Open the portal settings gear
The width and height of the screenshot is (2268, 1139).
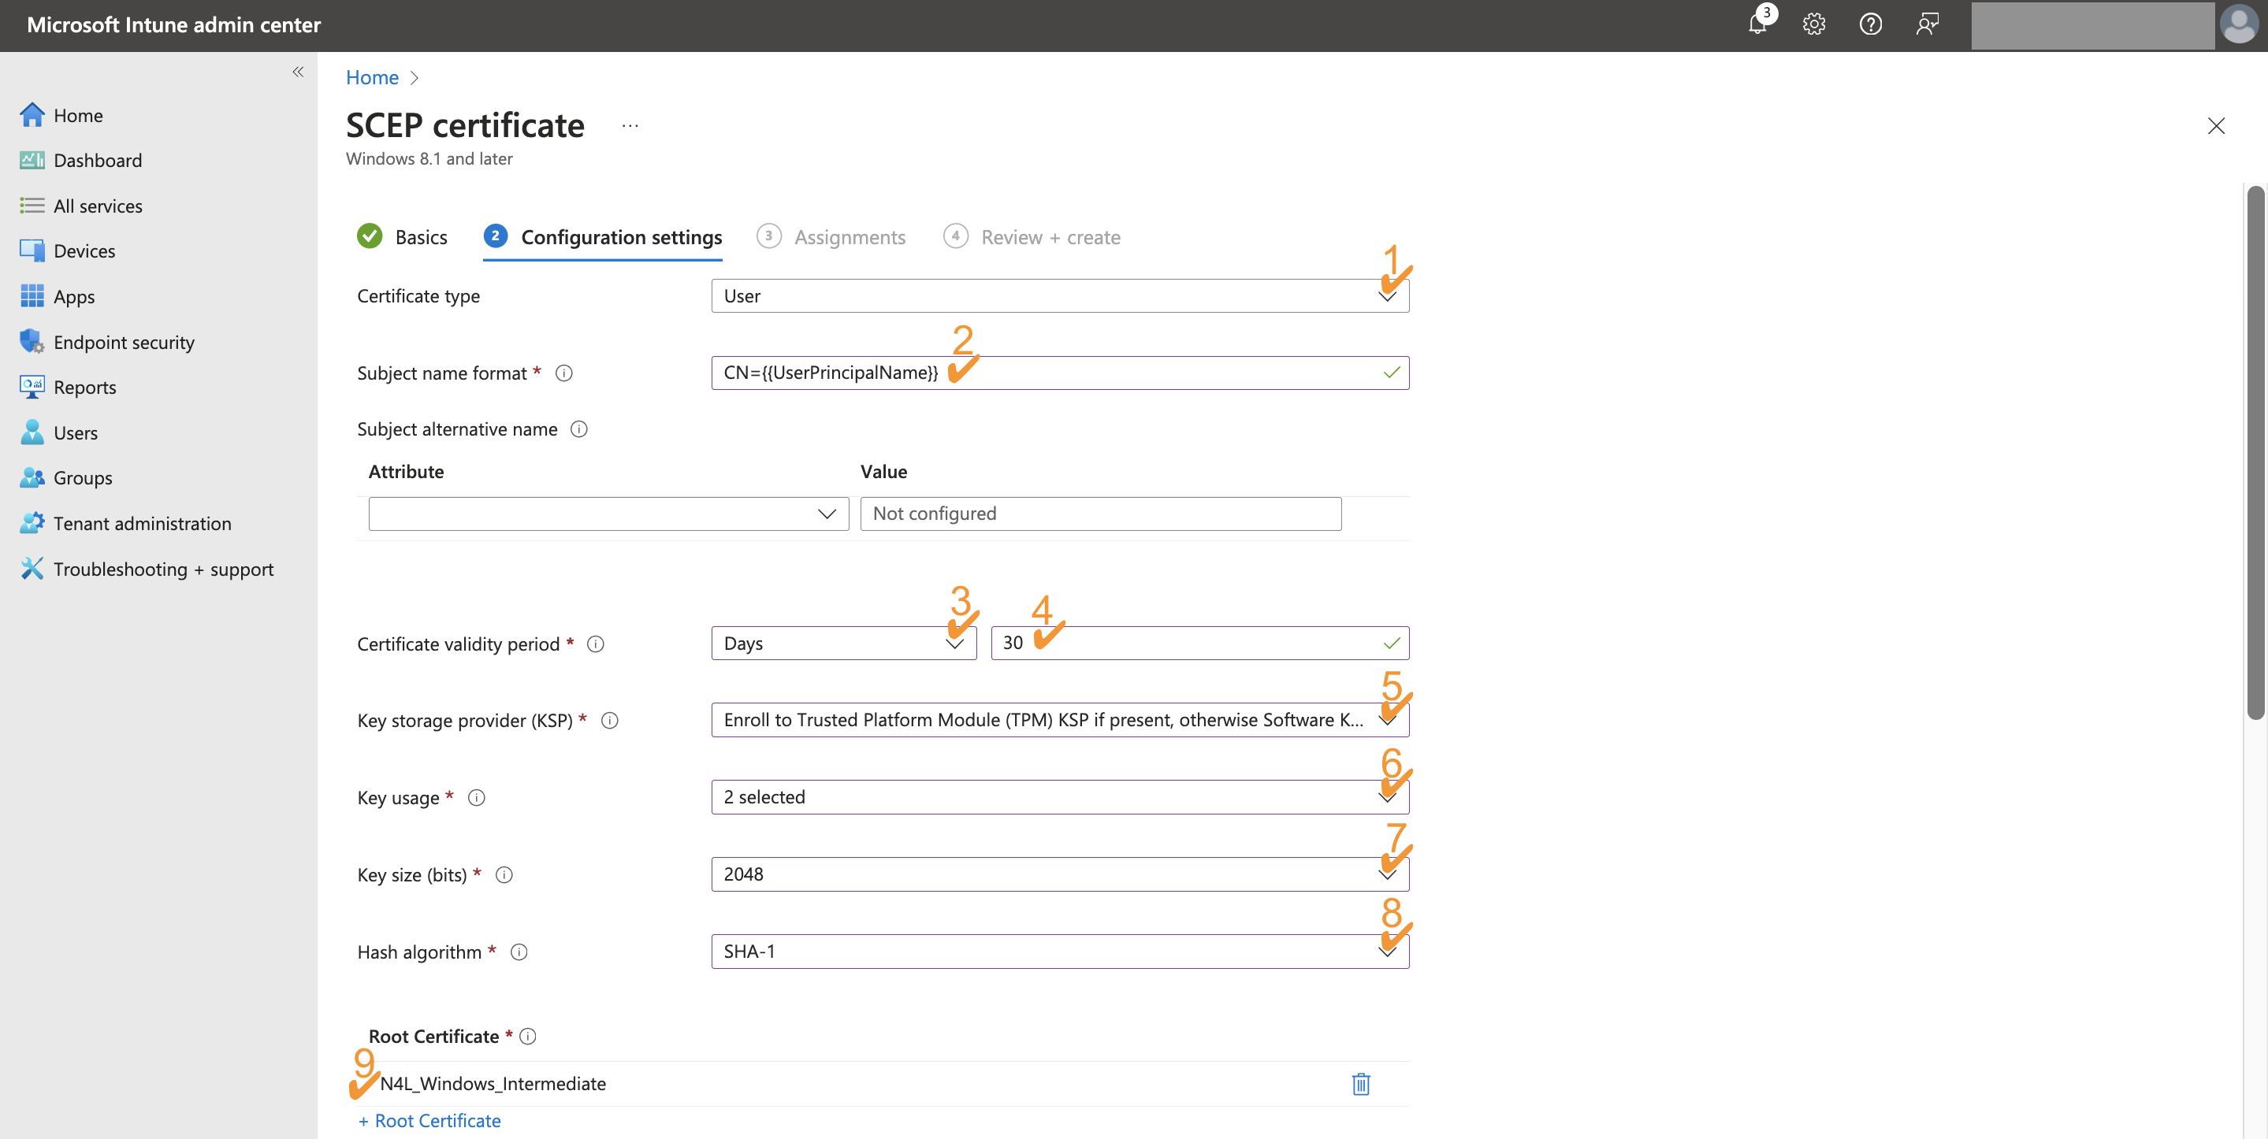coord(1813,24)
